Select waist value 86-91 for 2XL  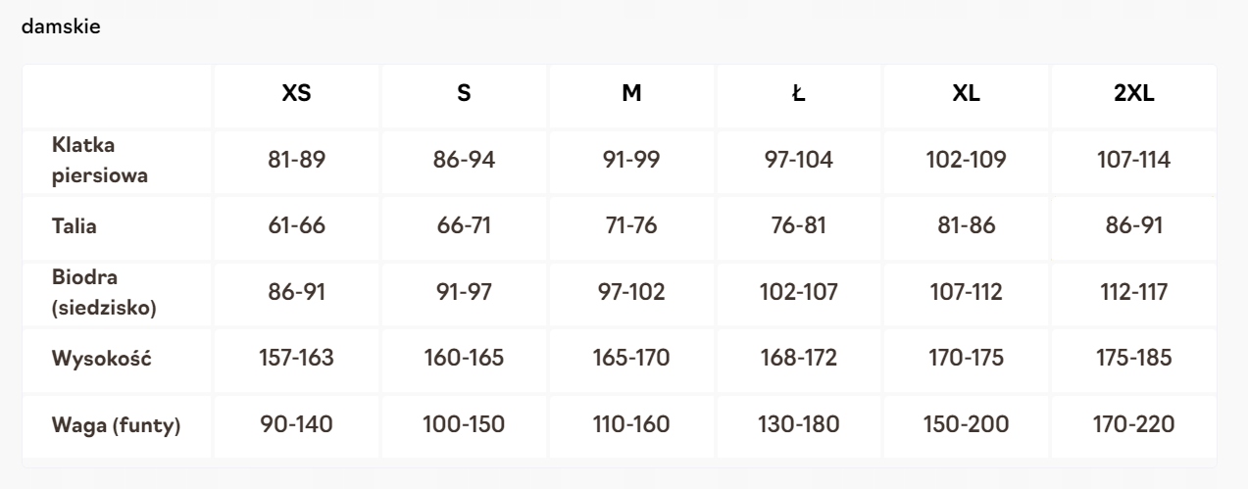click(1133, 226)
